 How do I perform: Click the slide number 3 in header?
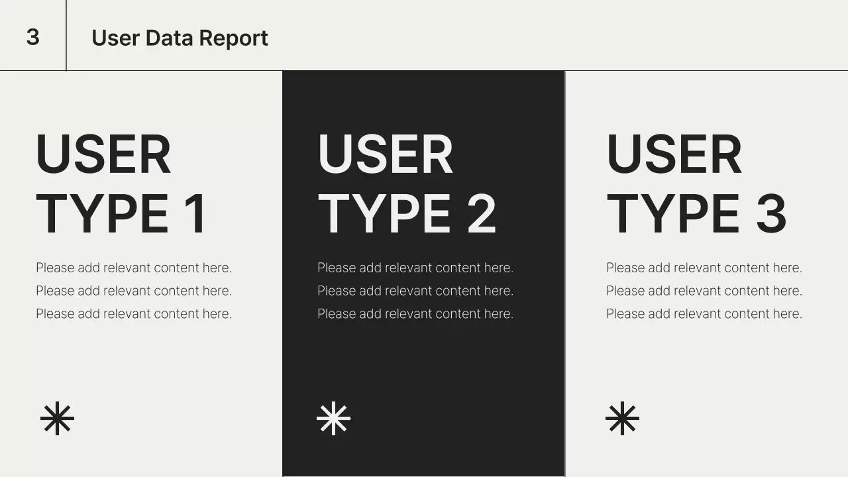tap(33, 37)
